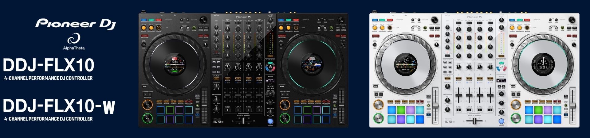Click the DDJ-FLX10-W product title text
This screenshot has height=138, width=590.
[x=59, y=106]
